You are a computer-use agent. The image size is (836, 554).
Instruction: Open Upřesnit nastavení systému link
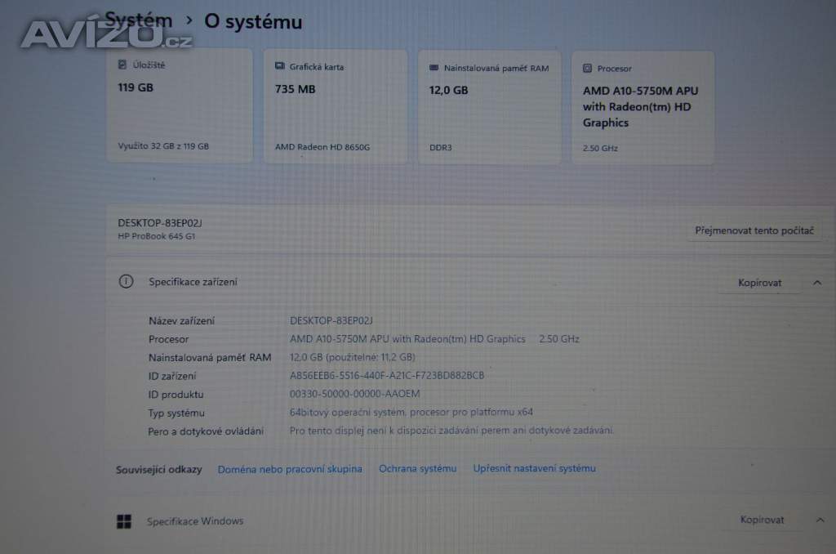point(534,468)
